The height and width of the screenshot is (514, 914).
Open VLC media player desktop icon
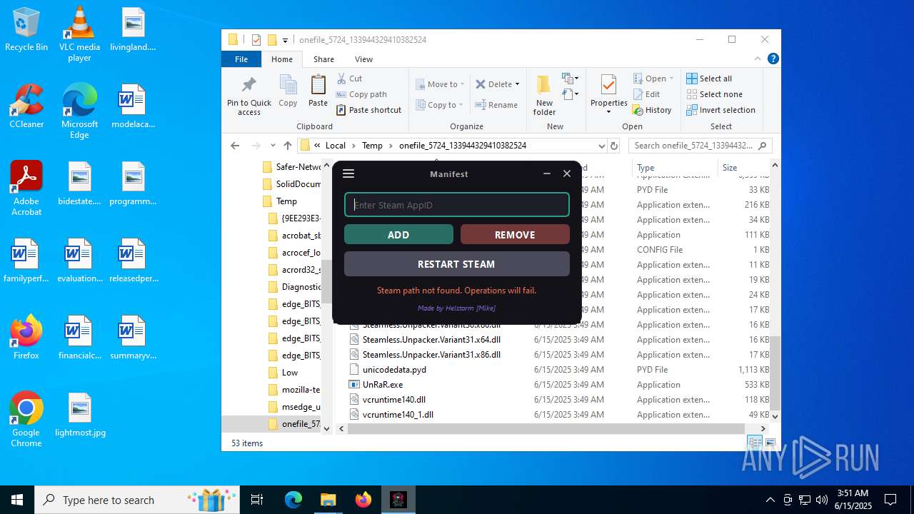[79, 34]
